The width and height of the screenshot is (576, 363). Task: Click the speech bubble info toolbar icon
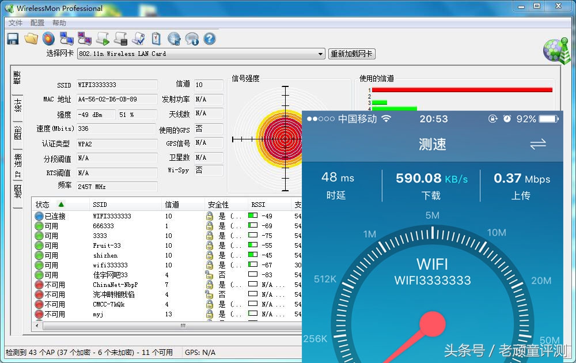pyautogui.click(x=191, y=39)
